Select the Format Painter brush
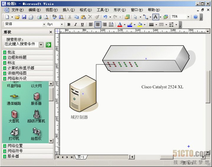This screenshot has height=167, width=212. pos(97,17)
